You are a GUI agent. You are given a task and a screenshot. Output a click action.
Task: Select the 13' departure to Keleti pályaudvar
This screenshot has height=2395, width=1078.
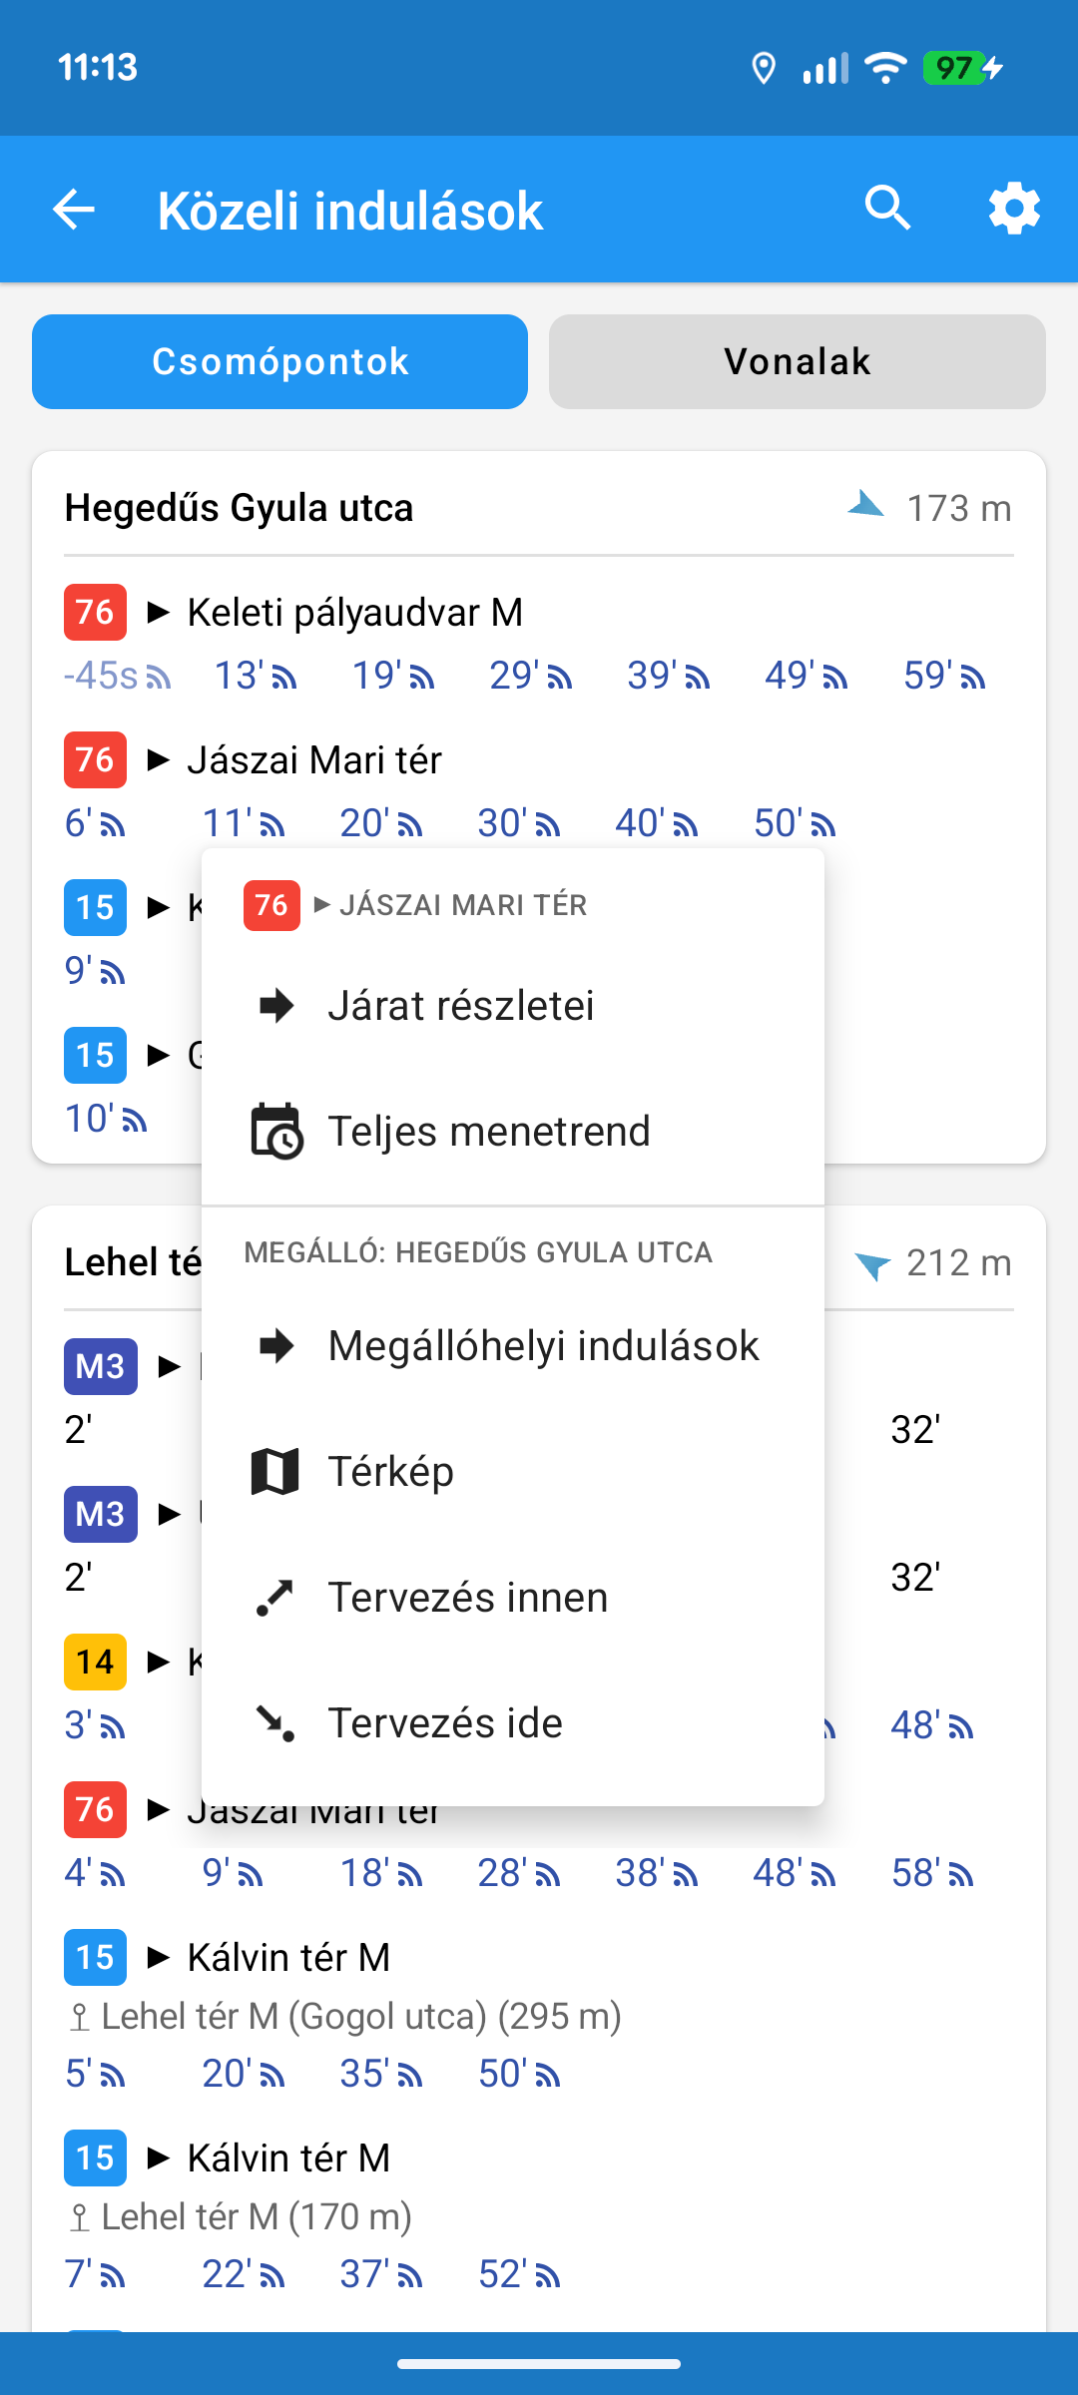(x=256, y=676)
